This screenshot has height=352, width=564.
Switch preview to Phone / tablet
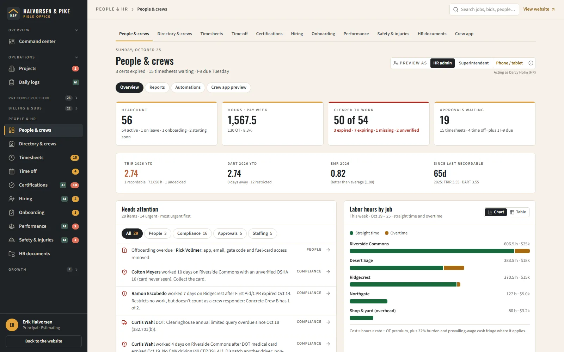(x=509, y=63)
